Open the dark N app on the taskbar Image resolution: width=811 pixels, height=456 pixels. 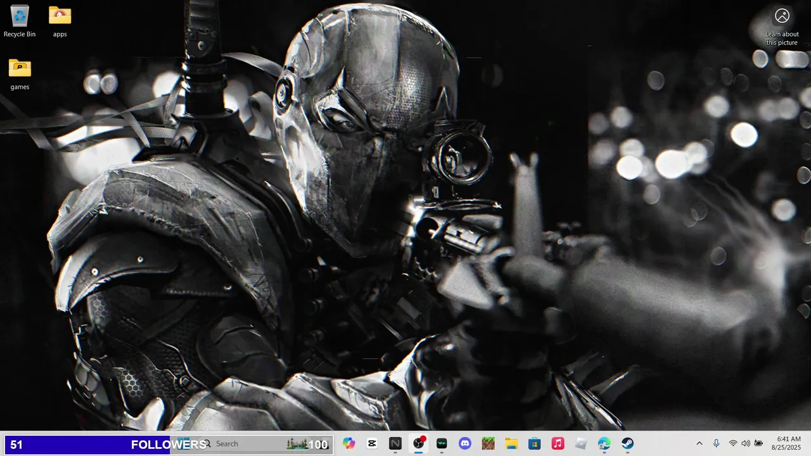[x=395, y=443]
